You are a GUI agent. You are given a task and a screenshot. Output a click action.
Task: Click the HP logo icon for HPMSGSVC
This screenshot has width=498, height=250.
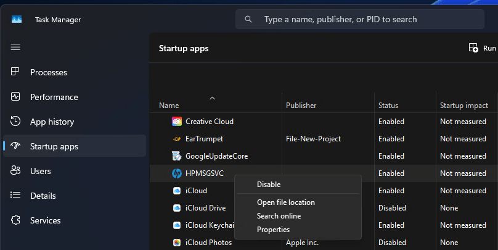(x=177, y=173)
